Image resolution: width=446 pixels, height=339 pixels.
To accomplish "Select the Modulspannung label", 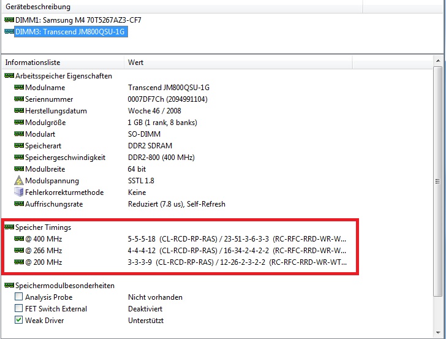I will coord(52,181).
